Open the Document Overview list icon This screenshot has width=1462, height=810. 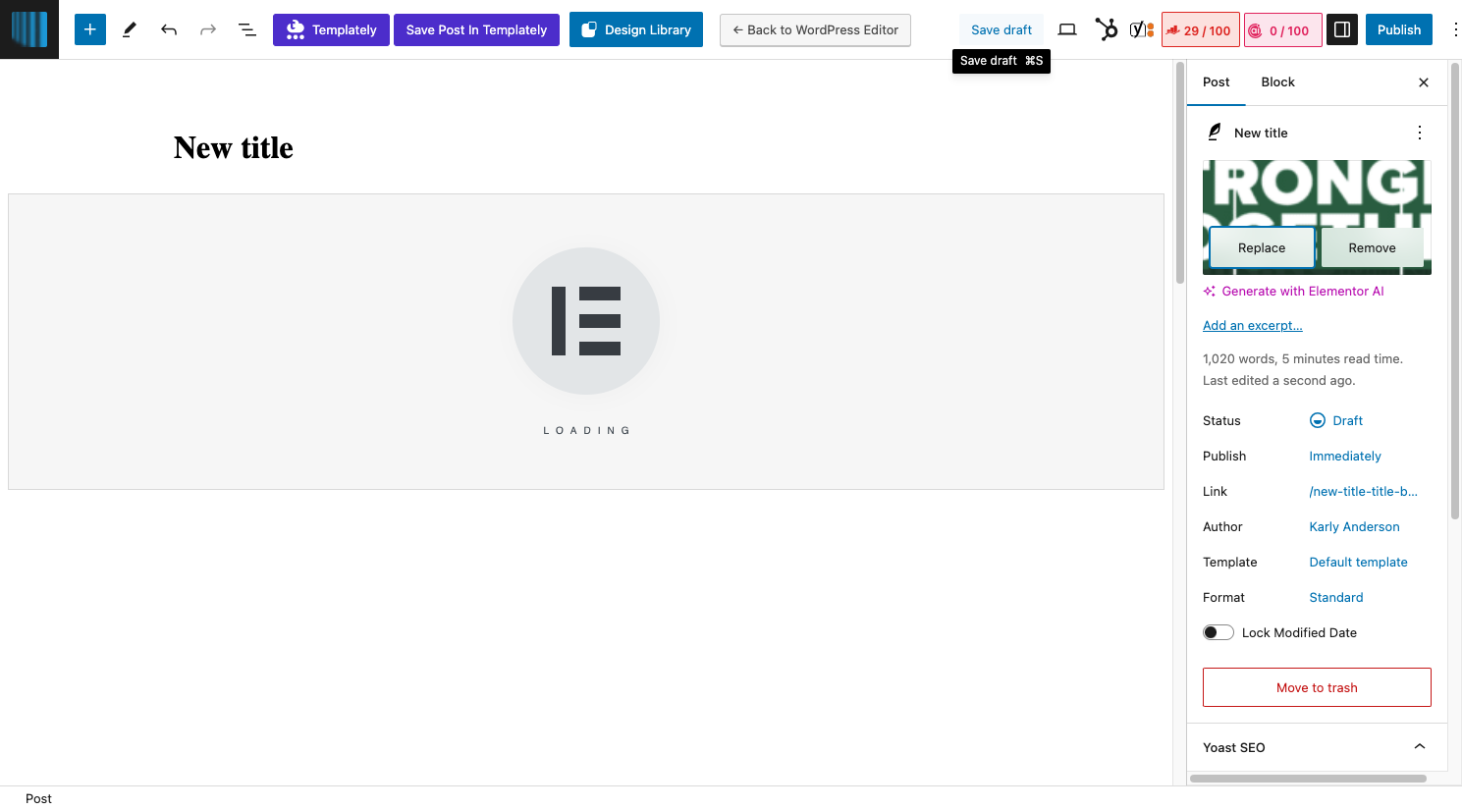(x=247, y=29)
